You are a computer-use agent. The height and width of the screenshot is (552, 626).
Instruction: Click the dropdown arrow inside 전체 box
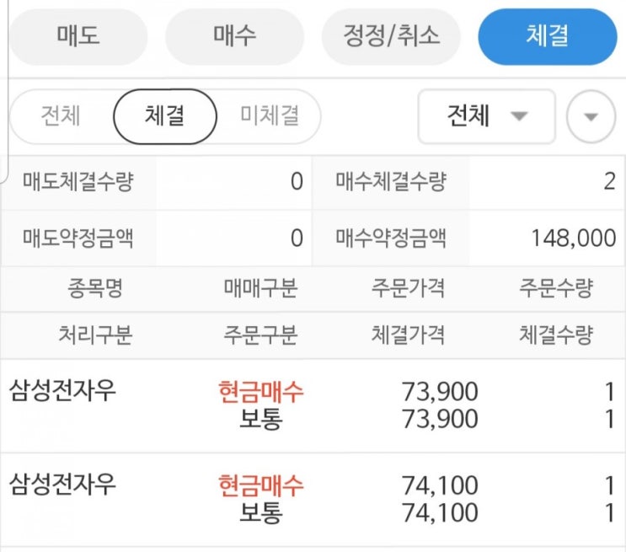coord(520,116)
